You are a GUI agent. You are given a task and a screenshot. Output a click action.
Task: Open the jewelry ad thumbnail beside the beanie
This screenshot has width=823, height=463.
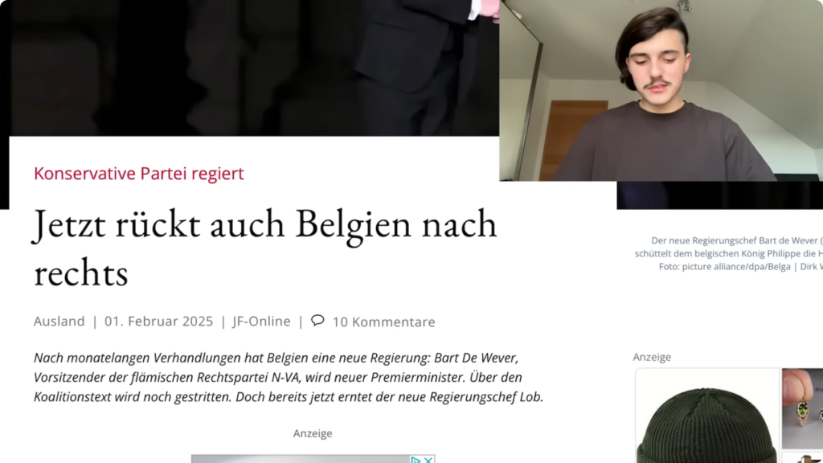click(803, 408)
